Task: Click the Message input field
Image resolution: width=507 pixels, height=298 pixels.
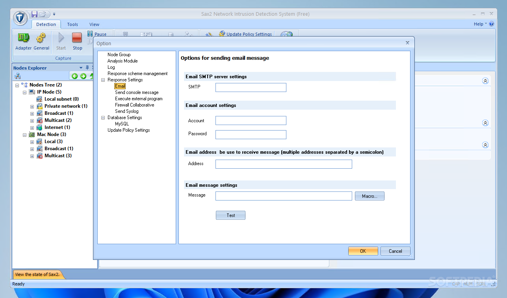Action: coord(284,196)
